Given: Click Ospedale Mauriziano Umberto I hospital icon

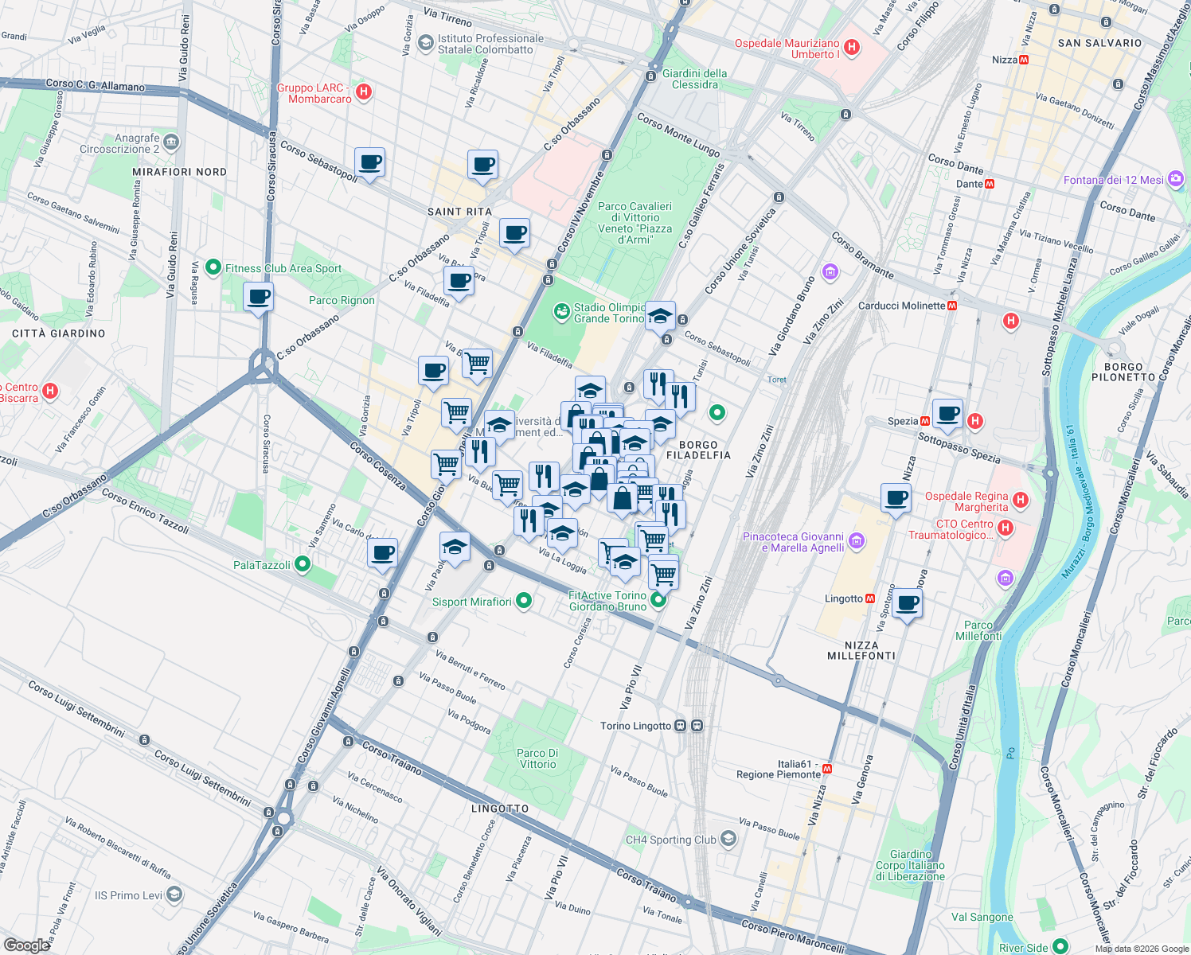Looking at the screenshot, I should tap(852, 48).
